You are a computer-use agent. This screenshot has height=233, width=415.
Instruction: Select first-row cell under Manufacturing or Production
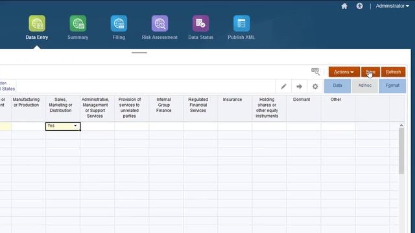[29, 126]
